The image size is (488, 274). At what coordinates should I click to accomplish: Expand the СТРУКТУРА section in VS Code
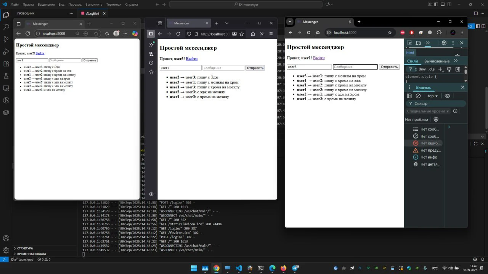(25, 248)
